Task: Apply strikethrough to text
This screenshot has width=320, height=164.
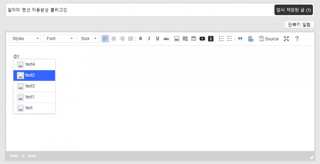Action: (x=166, y=39)
